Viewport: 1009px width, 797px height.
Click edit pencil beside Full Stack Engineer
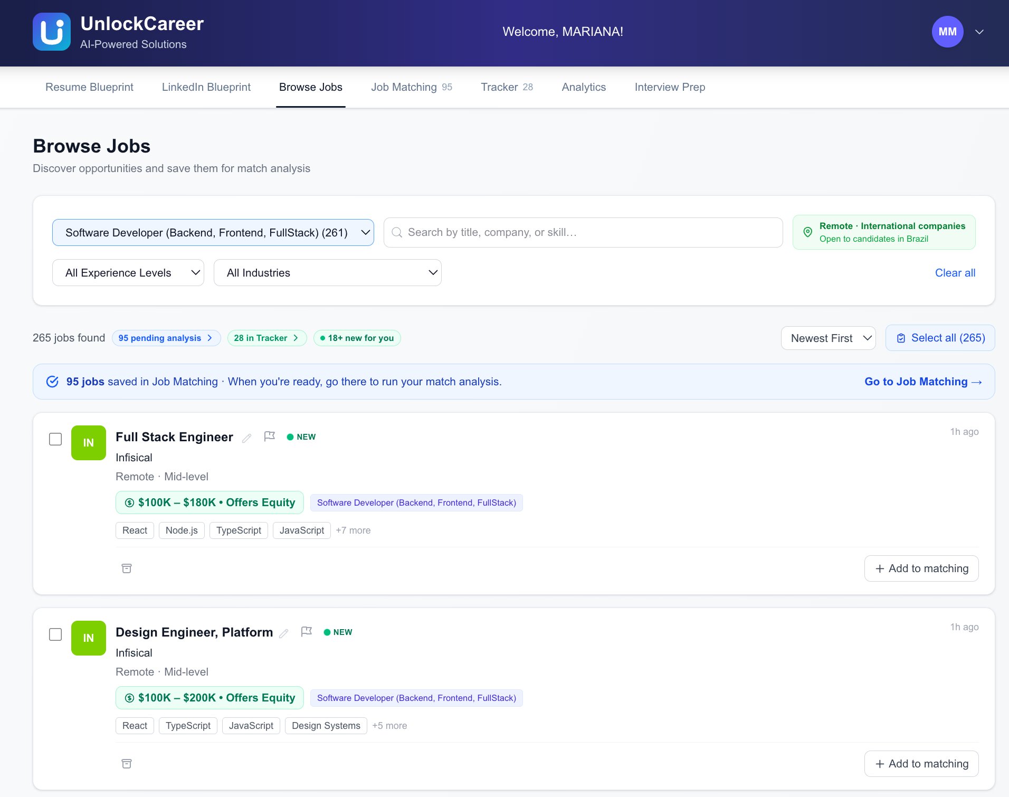click(x=246, y=438)
